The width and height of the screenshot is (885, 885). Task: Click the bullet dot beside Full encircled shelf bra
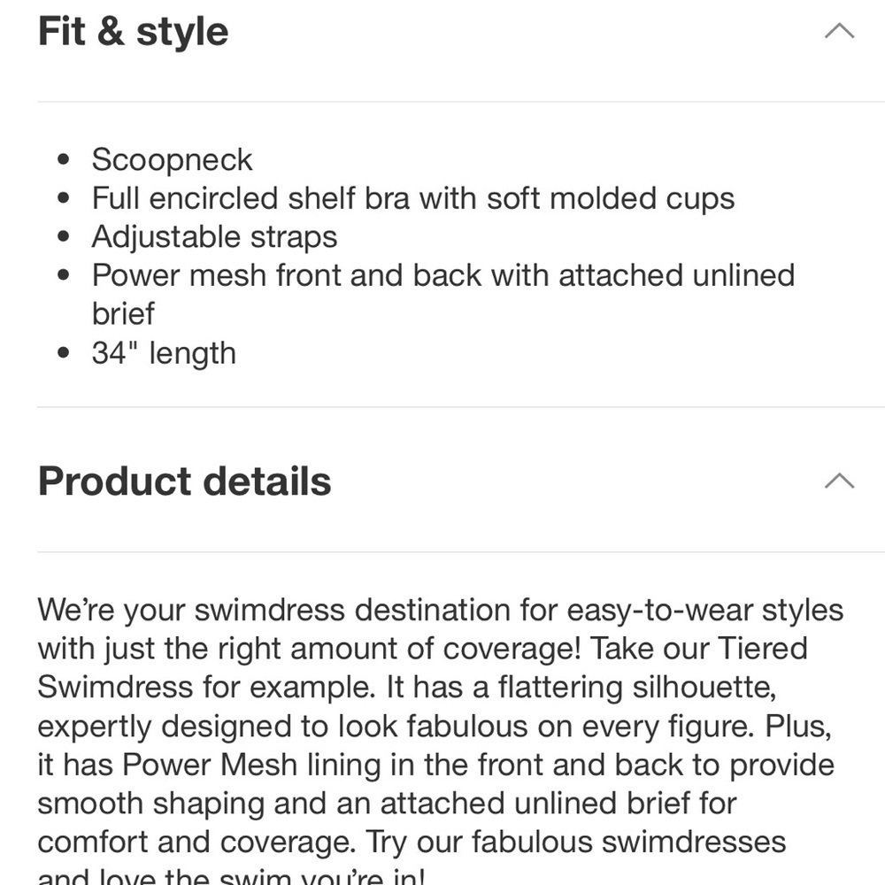click(x=63, y=198)
